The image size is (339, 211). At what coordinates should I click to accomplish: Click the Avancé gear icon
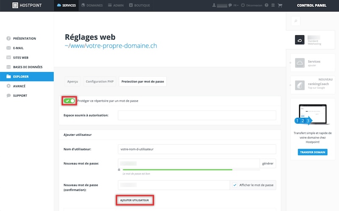pyautogui.click(x=8, y=86)
